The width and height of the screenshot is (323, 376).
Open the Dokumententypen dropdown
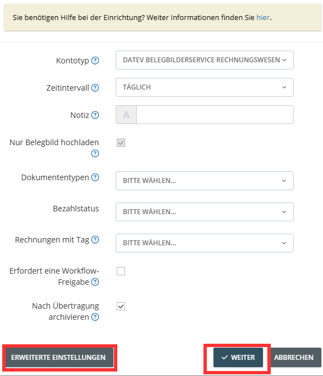click(205, 181)
